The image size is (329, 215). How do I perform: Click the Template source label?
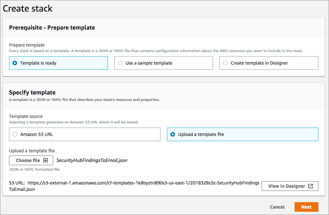[x=26, y=116]
